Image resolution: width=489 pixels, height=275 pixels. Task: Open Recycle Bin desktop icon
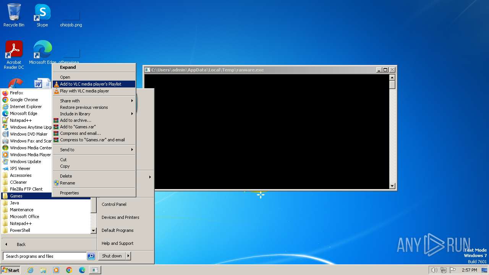tap(14, 15)
